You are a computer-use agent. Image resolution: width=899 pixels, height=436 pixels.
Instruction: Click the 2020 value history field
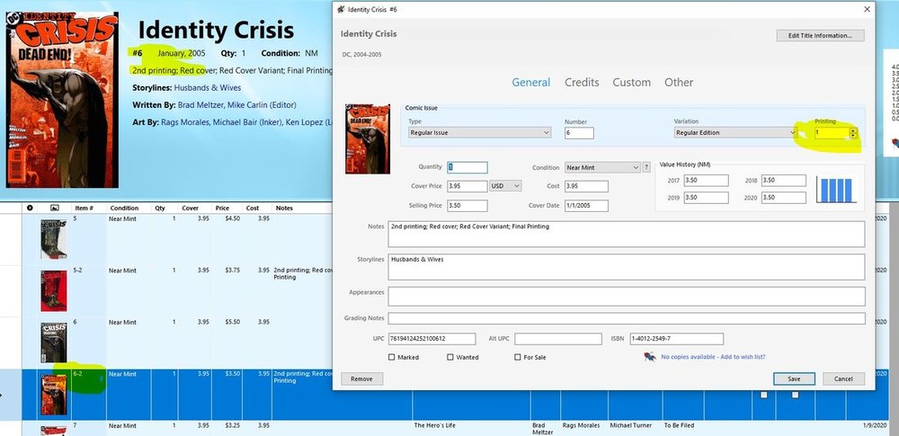click(x=784, y=198)
